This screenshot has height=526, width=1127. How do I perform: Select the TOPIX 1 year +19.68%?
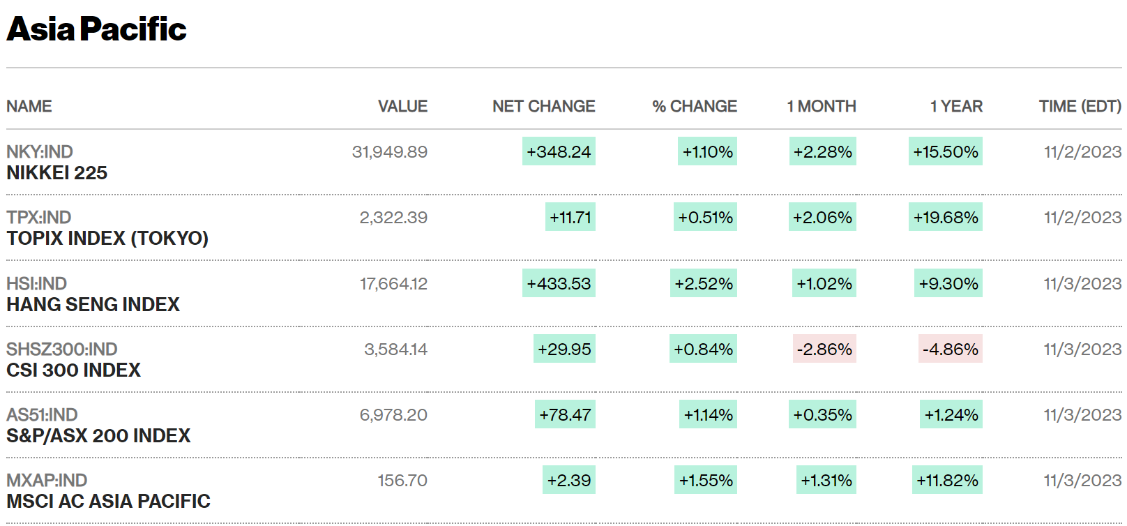[946, 218]
